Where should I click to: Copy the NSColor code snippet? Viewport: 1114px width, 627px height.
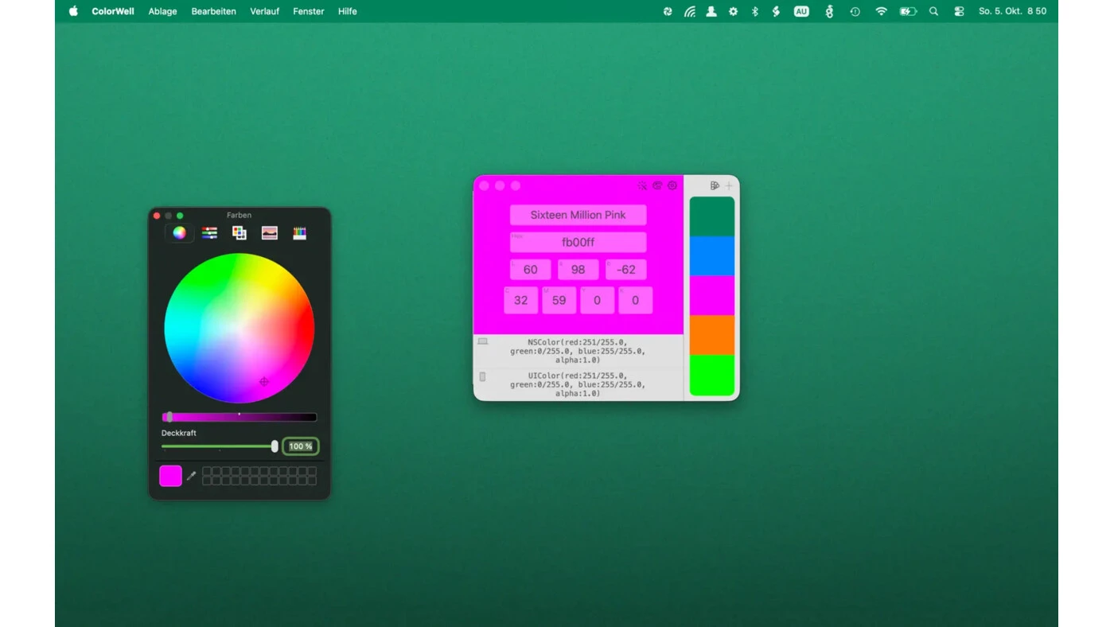click(578, 351)
